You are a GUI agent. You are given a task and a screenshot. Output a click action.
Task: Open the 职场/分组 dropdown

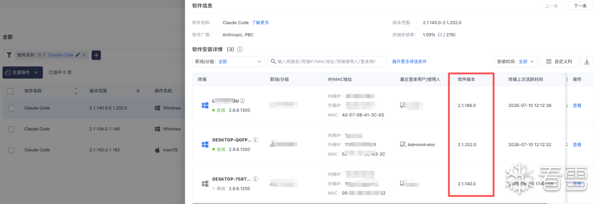[228, 61]
